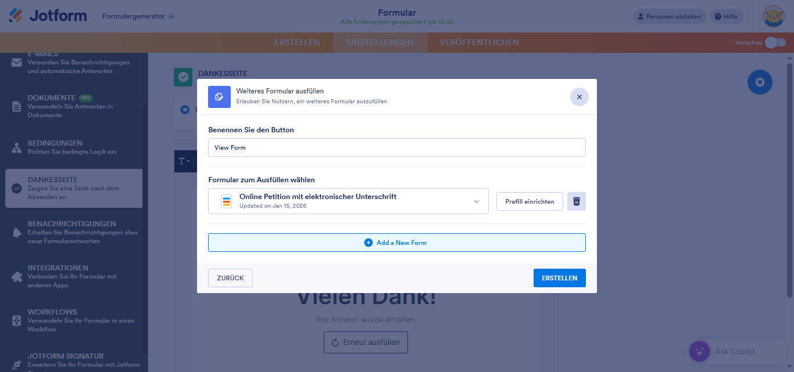Screen dimensions: 794x372
Task: Open the user avatar menu
Action: (774, 16)
